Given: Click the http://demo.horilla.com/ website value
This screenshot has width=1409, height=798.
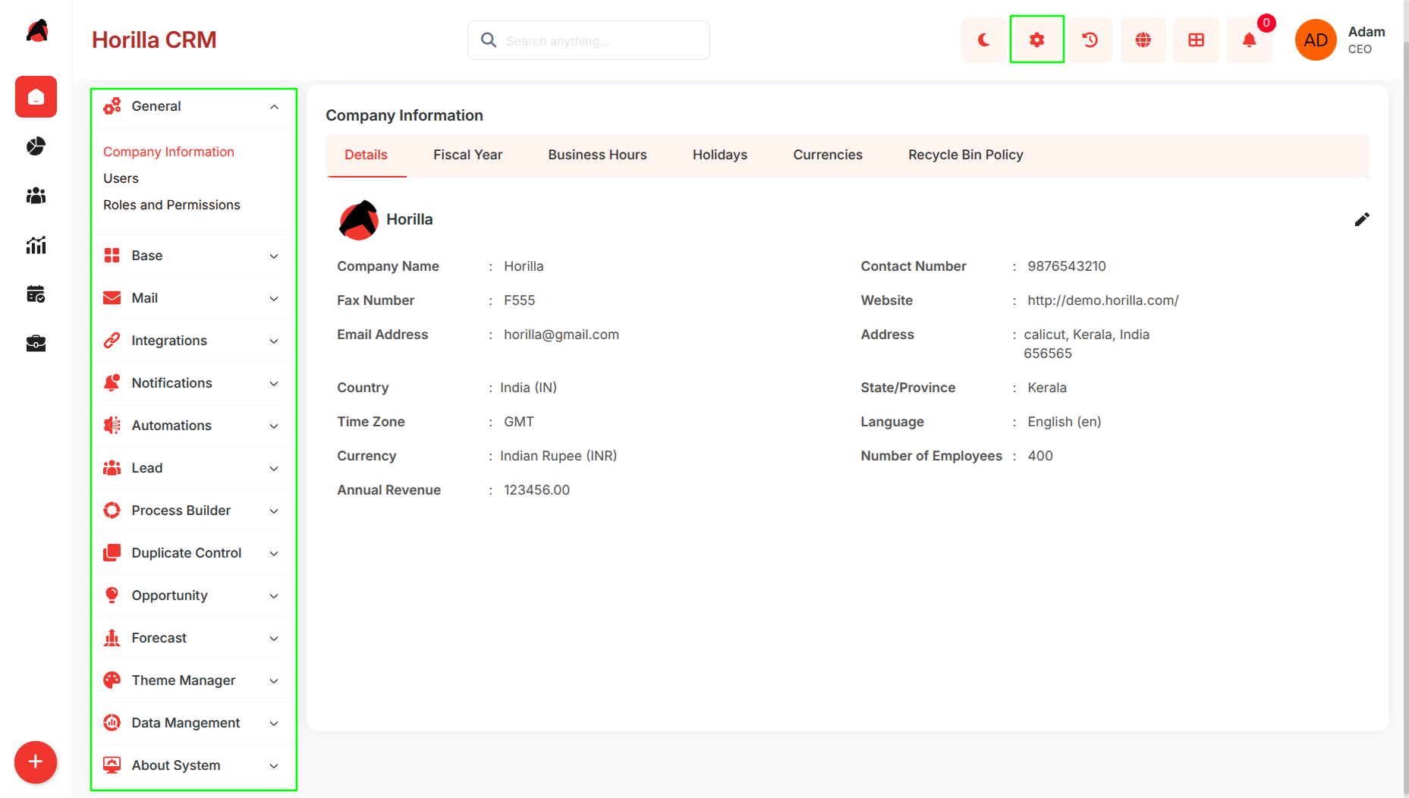Looking at the screenshot, I should pos(1103,300).
